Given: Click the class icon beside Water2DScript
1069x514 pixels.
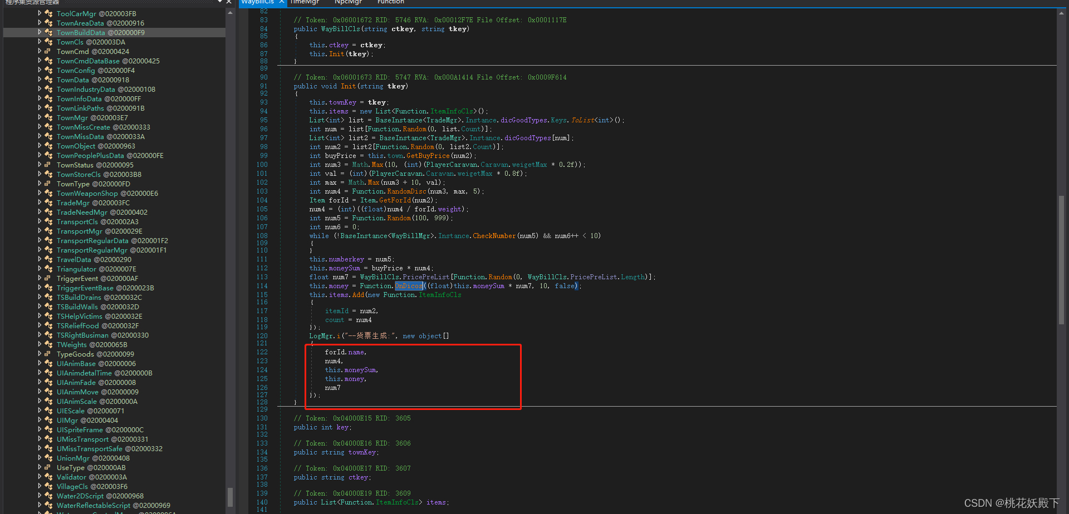Looking at the screenshot, I should [x=48, y=496].
